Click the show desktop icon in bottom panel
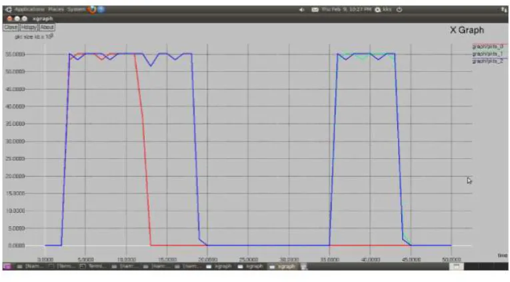 7,267
